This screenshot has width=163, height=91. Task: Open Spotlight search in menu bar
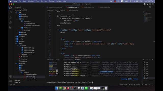134,1
